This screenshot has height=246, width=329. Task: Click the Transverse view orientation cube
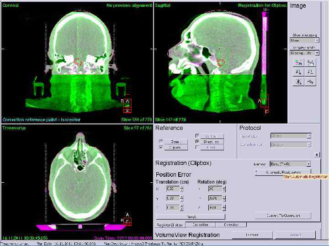click(127, 222)
